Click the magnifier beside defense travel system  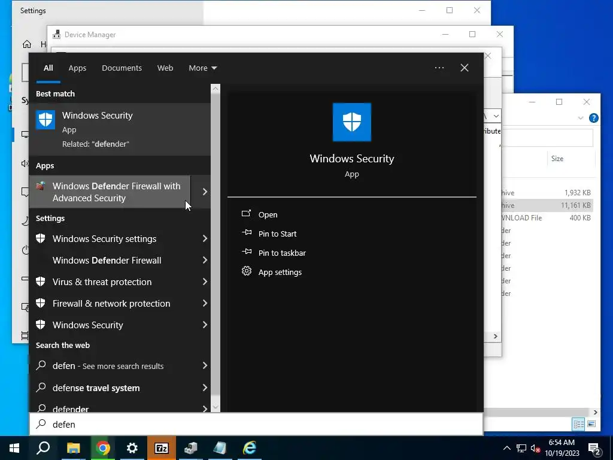tap(41, 388)
